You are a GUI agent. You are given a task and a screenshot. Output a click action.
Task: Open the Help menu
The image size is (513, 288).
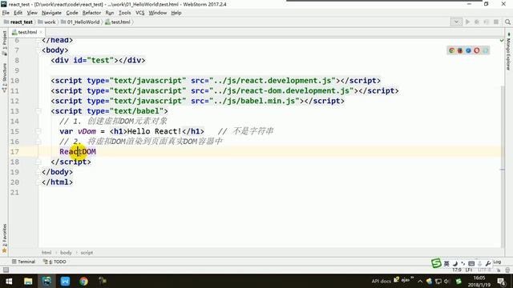[x=176, y=13]
